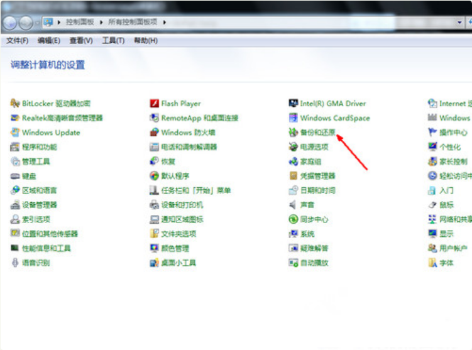Image resolution: width=472 pixels, height=350 pixels.
Task: Click the 程序和功能 link
Action: pyautogui.click(x=40, y=147)
